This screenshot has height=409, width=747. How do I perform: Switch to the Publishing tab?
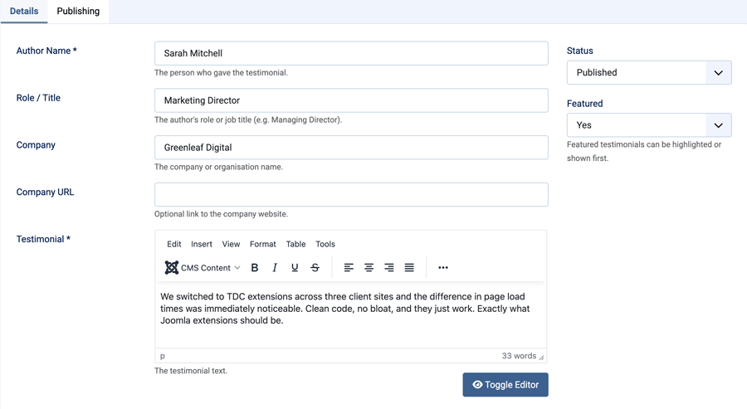(78, 11)
